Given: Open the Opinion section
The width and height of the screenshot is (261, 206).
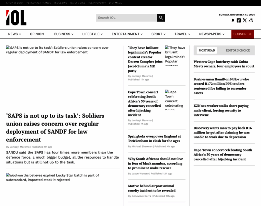Looking at the screenshot, I should click(x=37, y=34).
